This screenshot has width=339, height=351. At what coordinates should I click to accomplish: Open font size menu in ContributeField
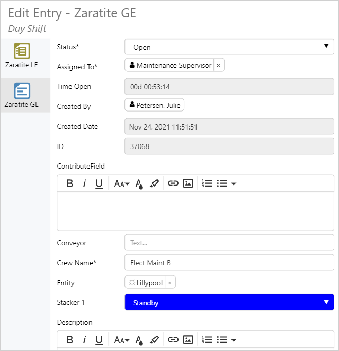pos(121,183)
